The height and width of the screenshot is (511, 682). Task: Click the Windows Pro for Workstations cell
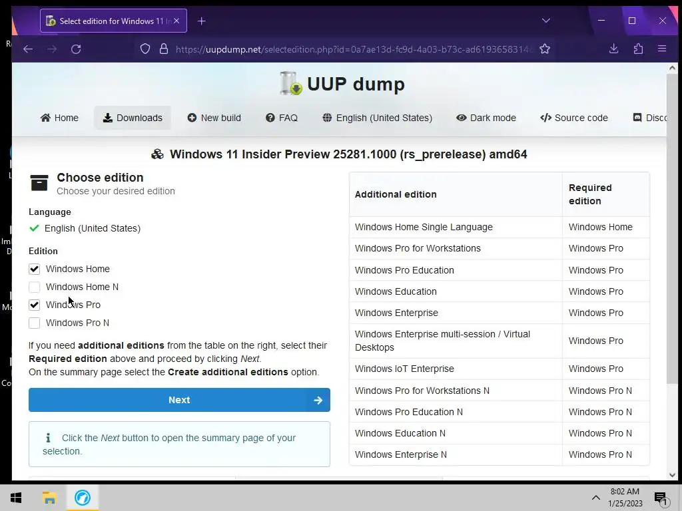(x=456, y=249)
